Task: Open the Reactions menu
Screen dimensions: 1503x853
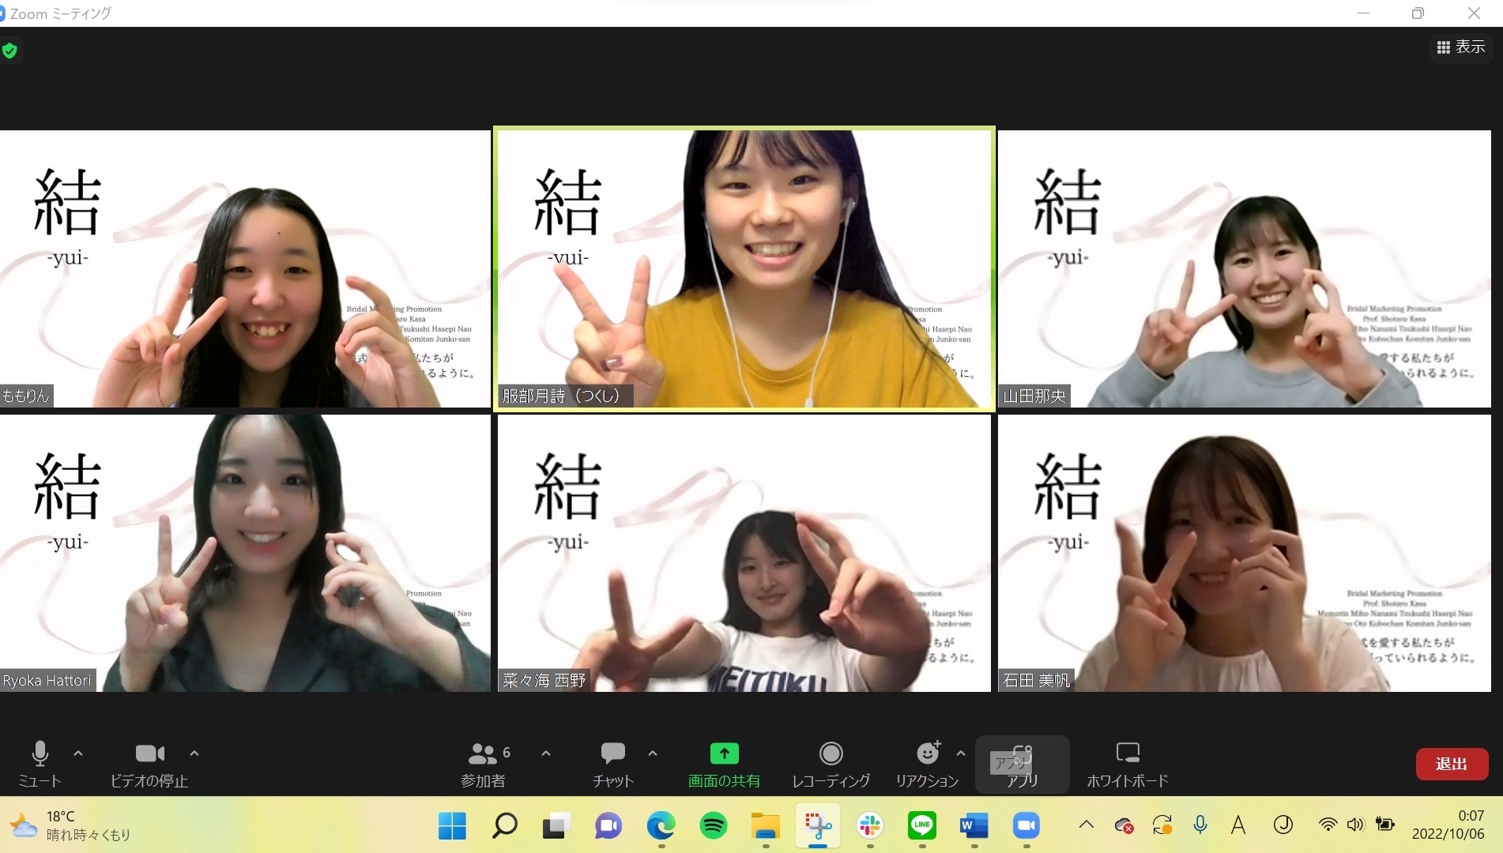Action: pos(927,763)
